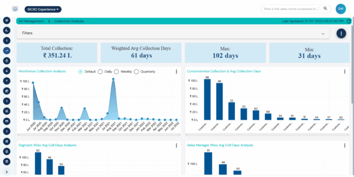Expand the left sidebar with bottom arrow
This screenshot has width=354, height=177.
pos(7,172)
